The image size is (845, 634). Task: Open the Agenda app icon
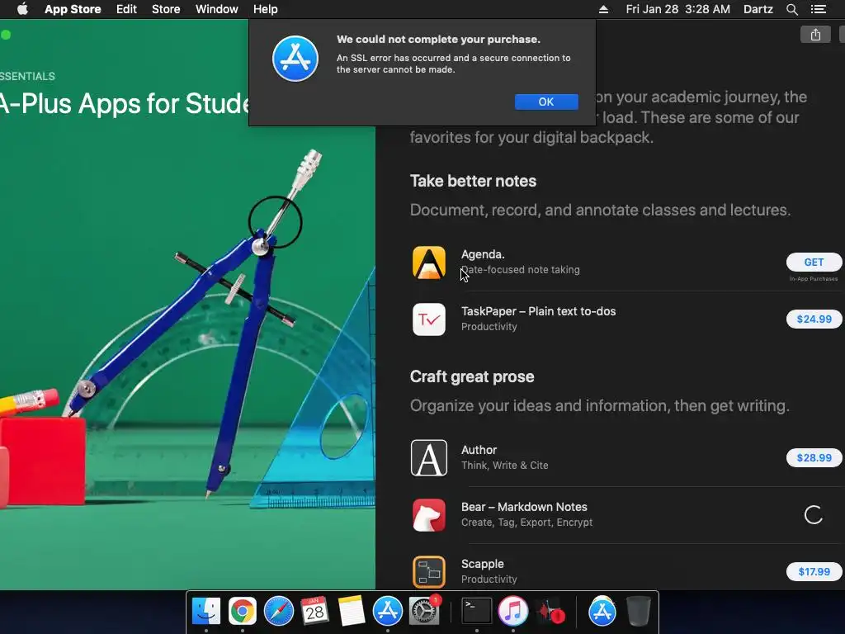[429, 263]
